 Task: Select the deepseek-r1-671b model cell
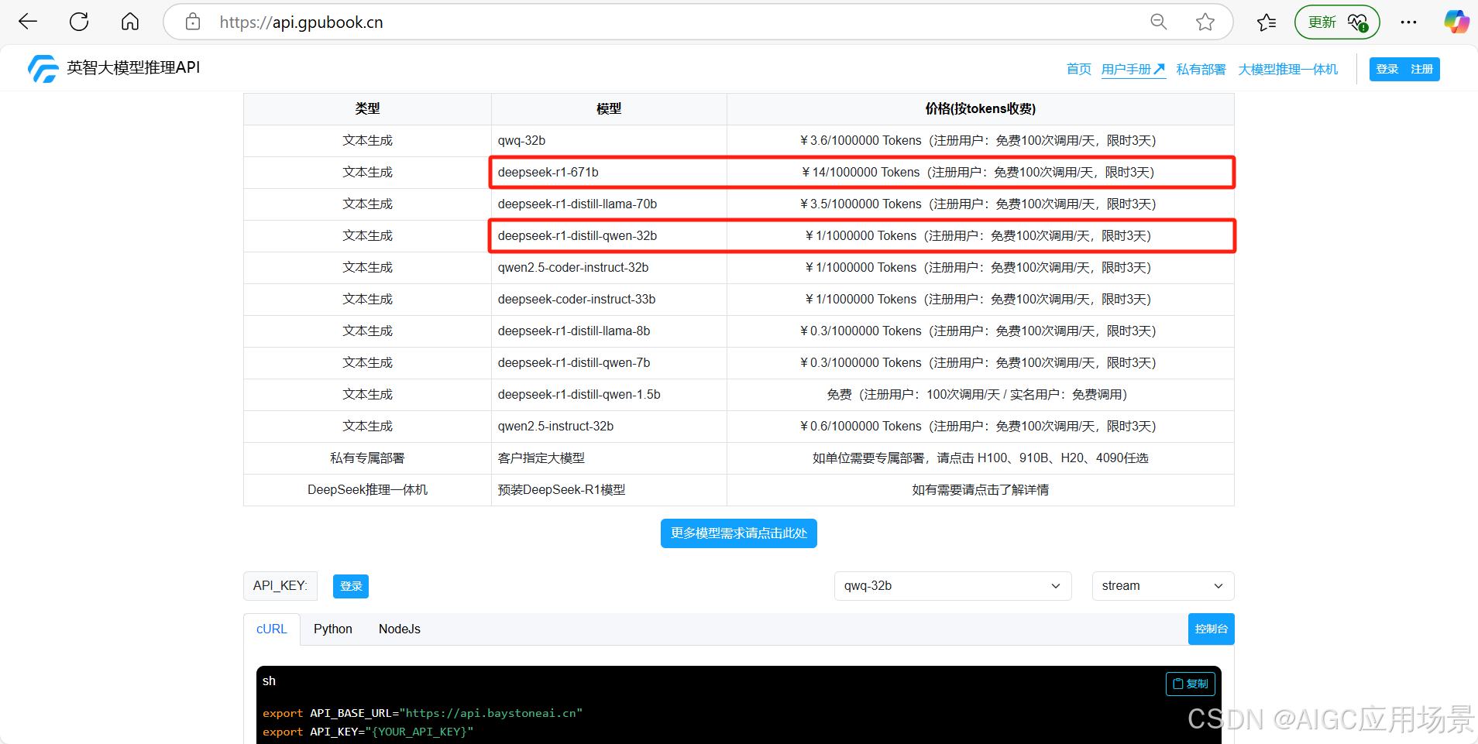pyautogui.click(x=609, y=172)
